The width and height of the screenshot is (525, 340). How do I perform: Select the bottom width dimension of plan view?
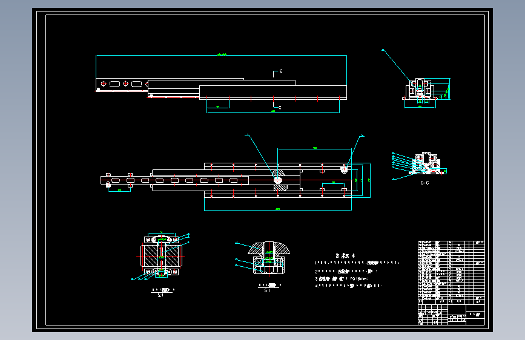click(x=277, y=210)
